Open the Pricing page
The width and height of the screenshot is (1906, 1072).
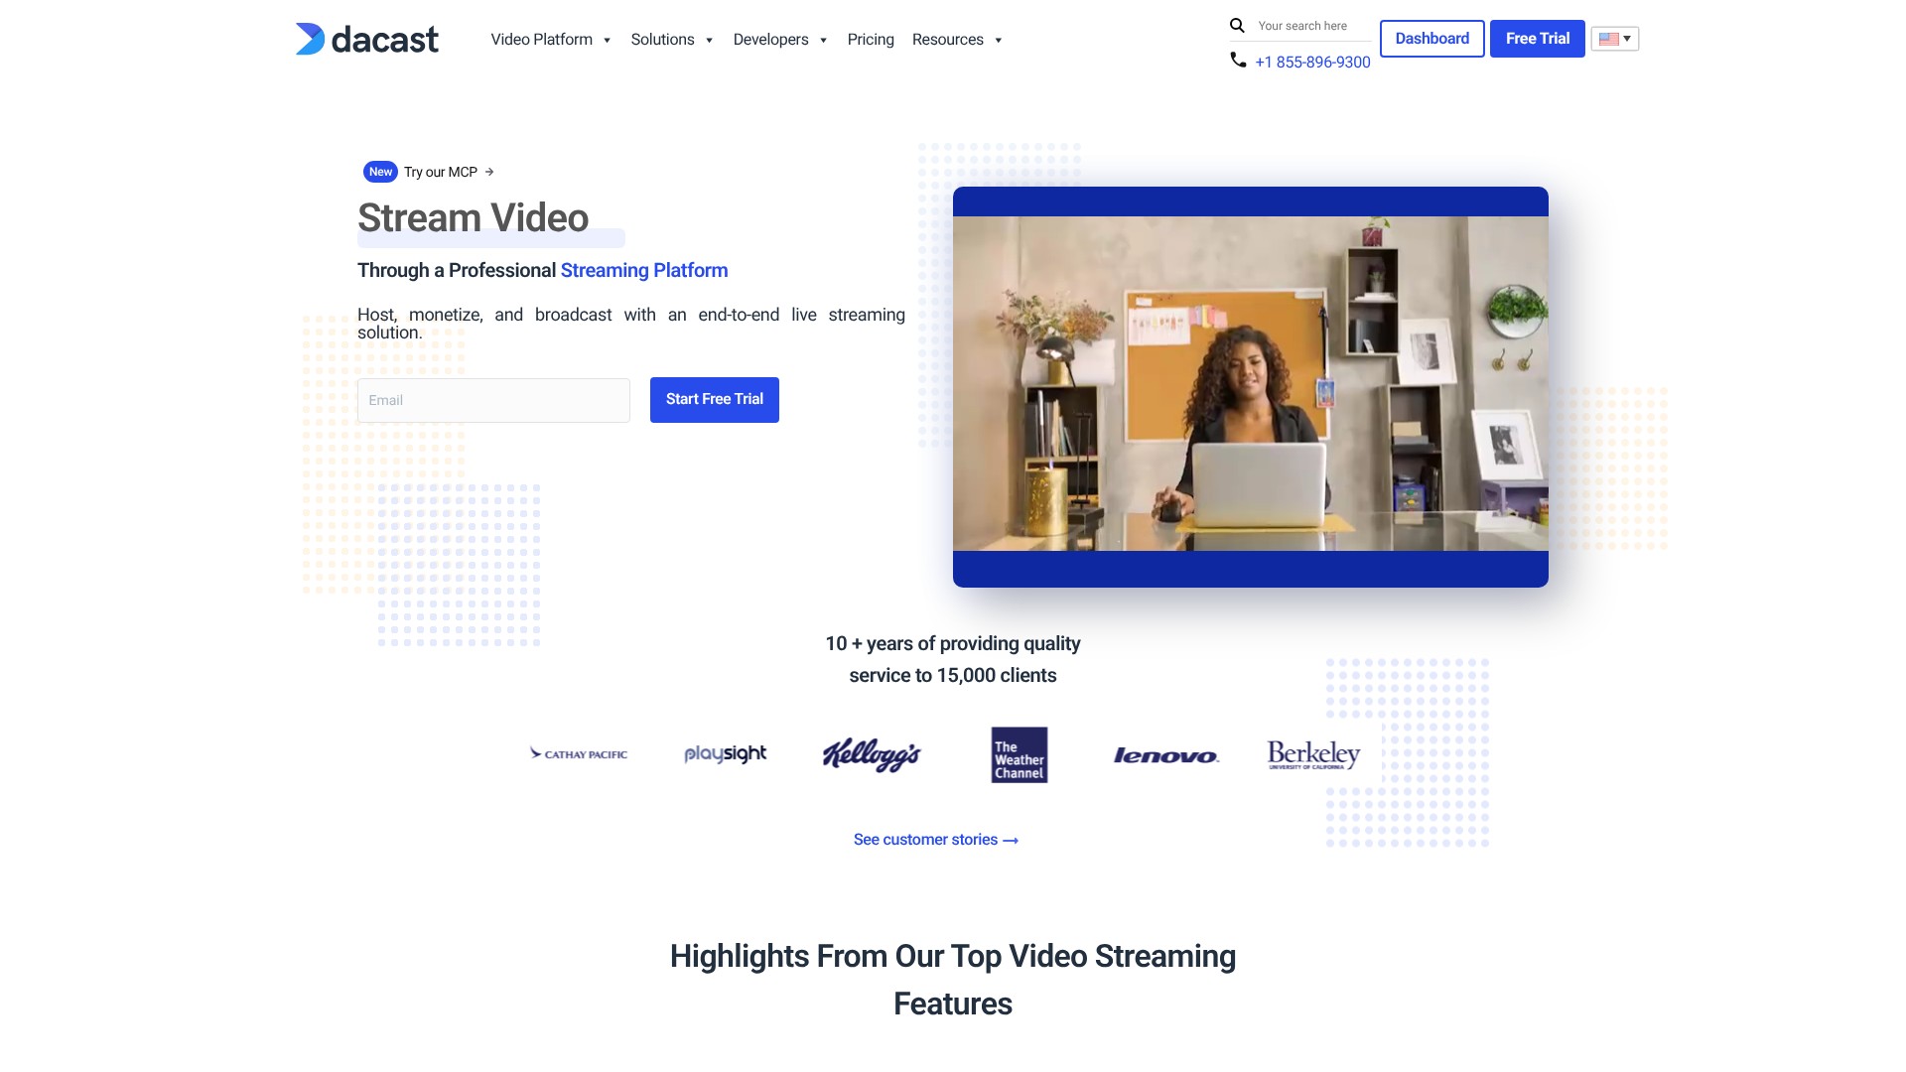pyautogui.click(x=871, y=40)
